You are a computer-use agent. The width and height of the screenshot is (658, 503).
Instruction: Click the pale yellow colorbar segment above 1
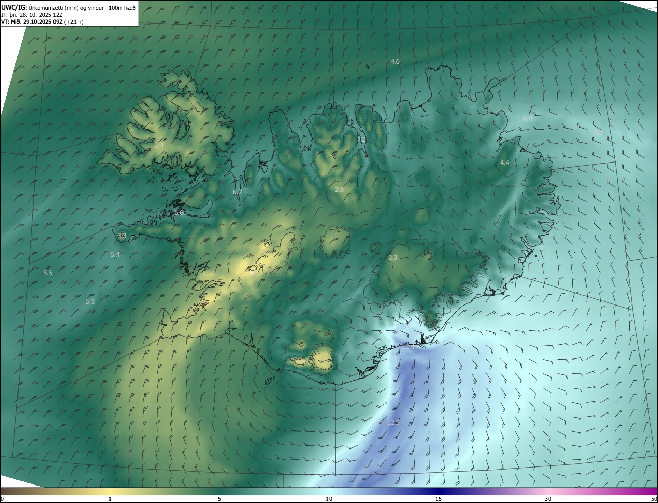[109, 491]
